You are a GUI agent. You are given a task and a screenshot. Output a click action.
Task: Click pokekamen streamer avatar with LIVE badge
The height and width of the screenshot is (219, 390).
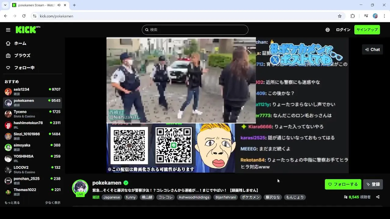pos(80,188)
